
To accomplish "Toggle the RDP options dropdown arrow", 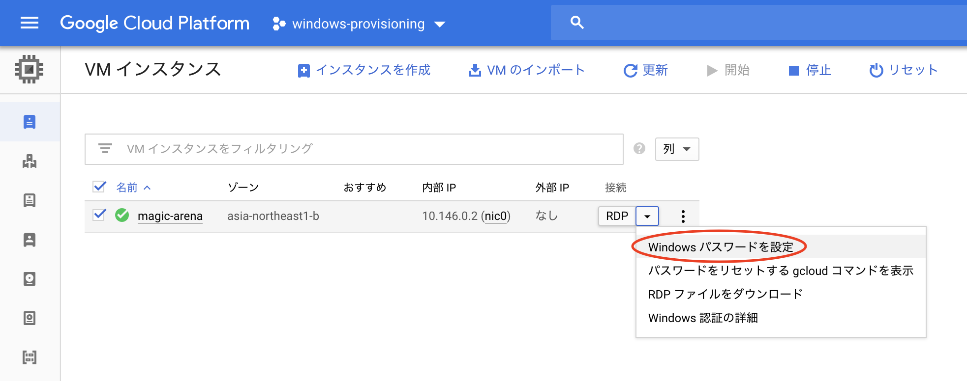I will 647,216.
